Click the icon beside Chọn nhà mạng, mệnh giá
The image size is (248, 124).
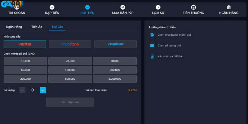pyautogui.click(x=152, y=35)
